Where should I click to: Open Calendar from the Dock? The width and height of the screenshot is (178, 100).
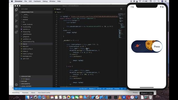click(52, 97)
